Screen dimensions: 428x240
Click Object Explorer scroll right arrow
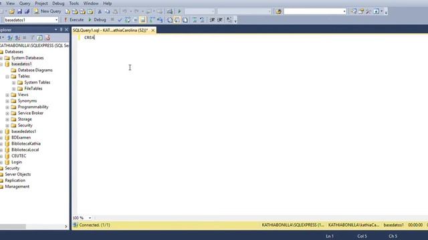(x=66, y=227)
